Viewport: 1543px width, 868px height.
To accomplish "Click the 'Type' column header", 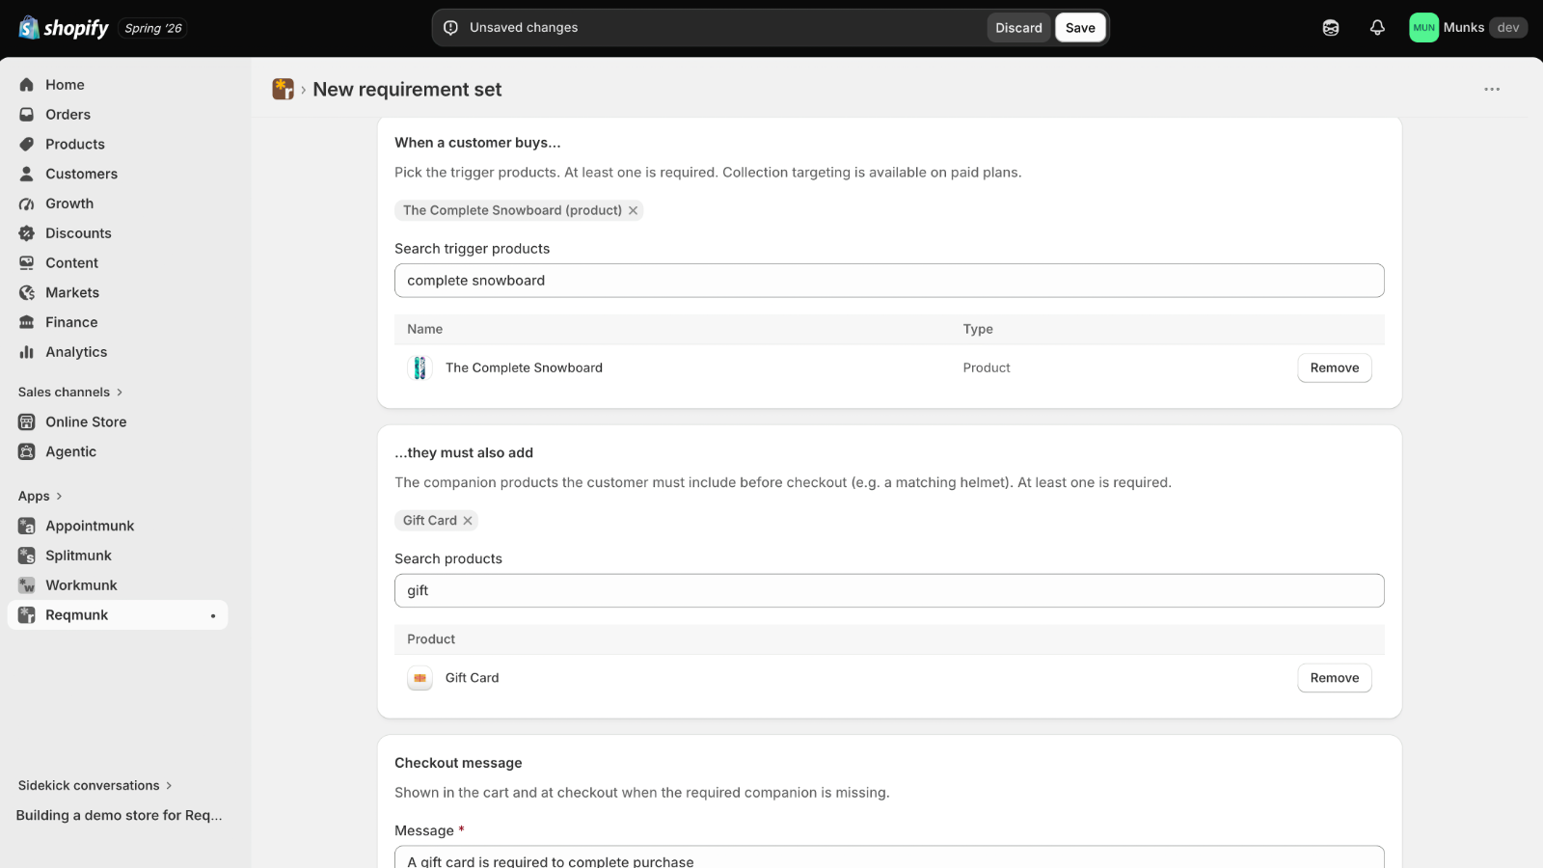I will pyautogui.click(x=978, y=330).
